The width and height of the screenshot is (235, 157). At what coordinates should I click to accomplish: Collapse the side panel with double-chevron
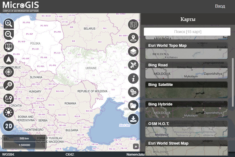pos(136,147)
